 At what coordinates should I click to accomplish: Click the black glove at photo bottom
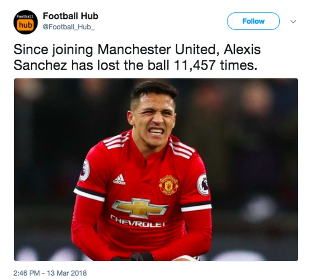(x=139, y=257)
